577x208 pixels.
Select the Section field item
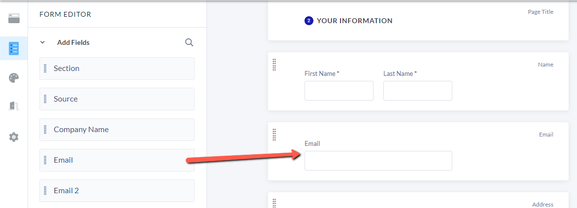coord(117,69)
